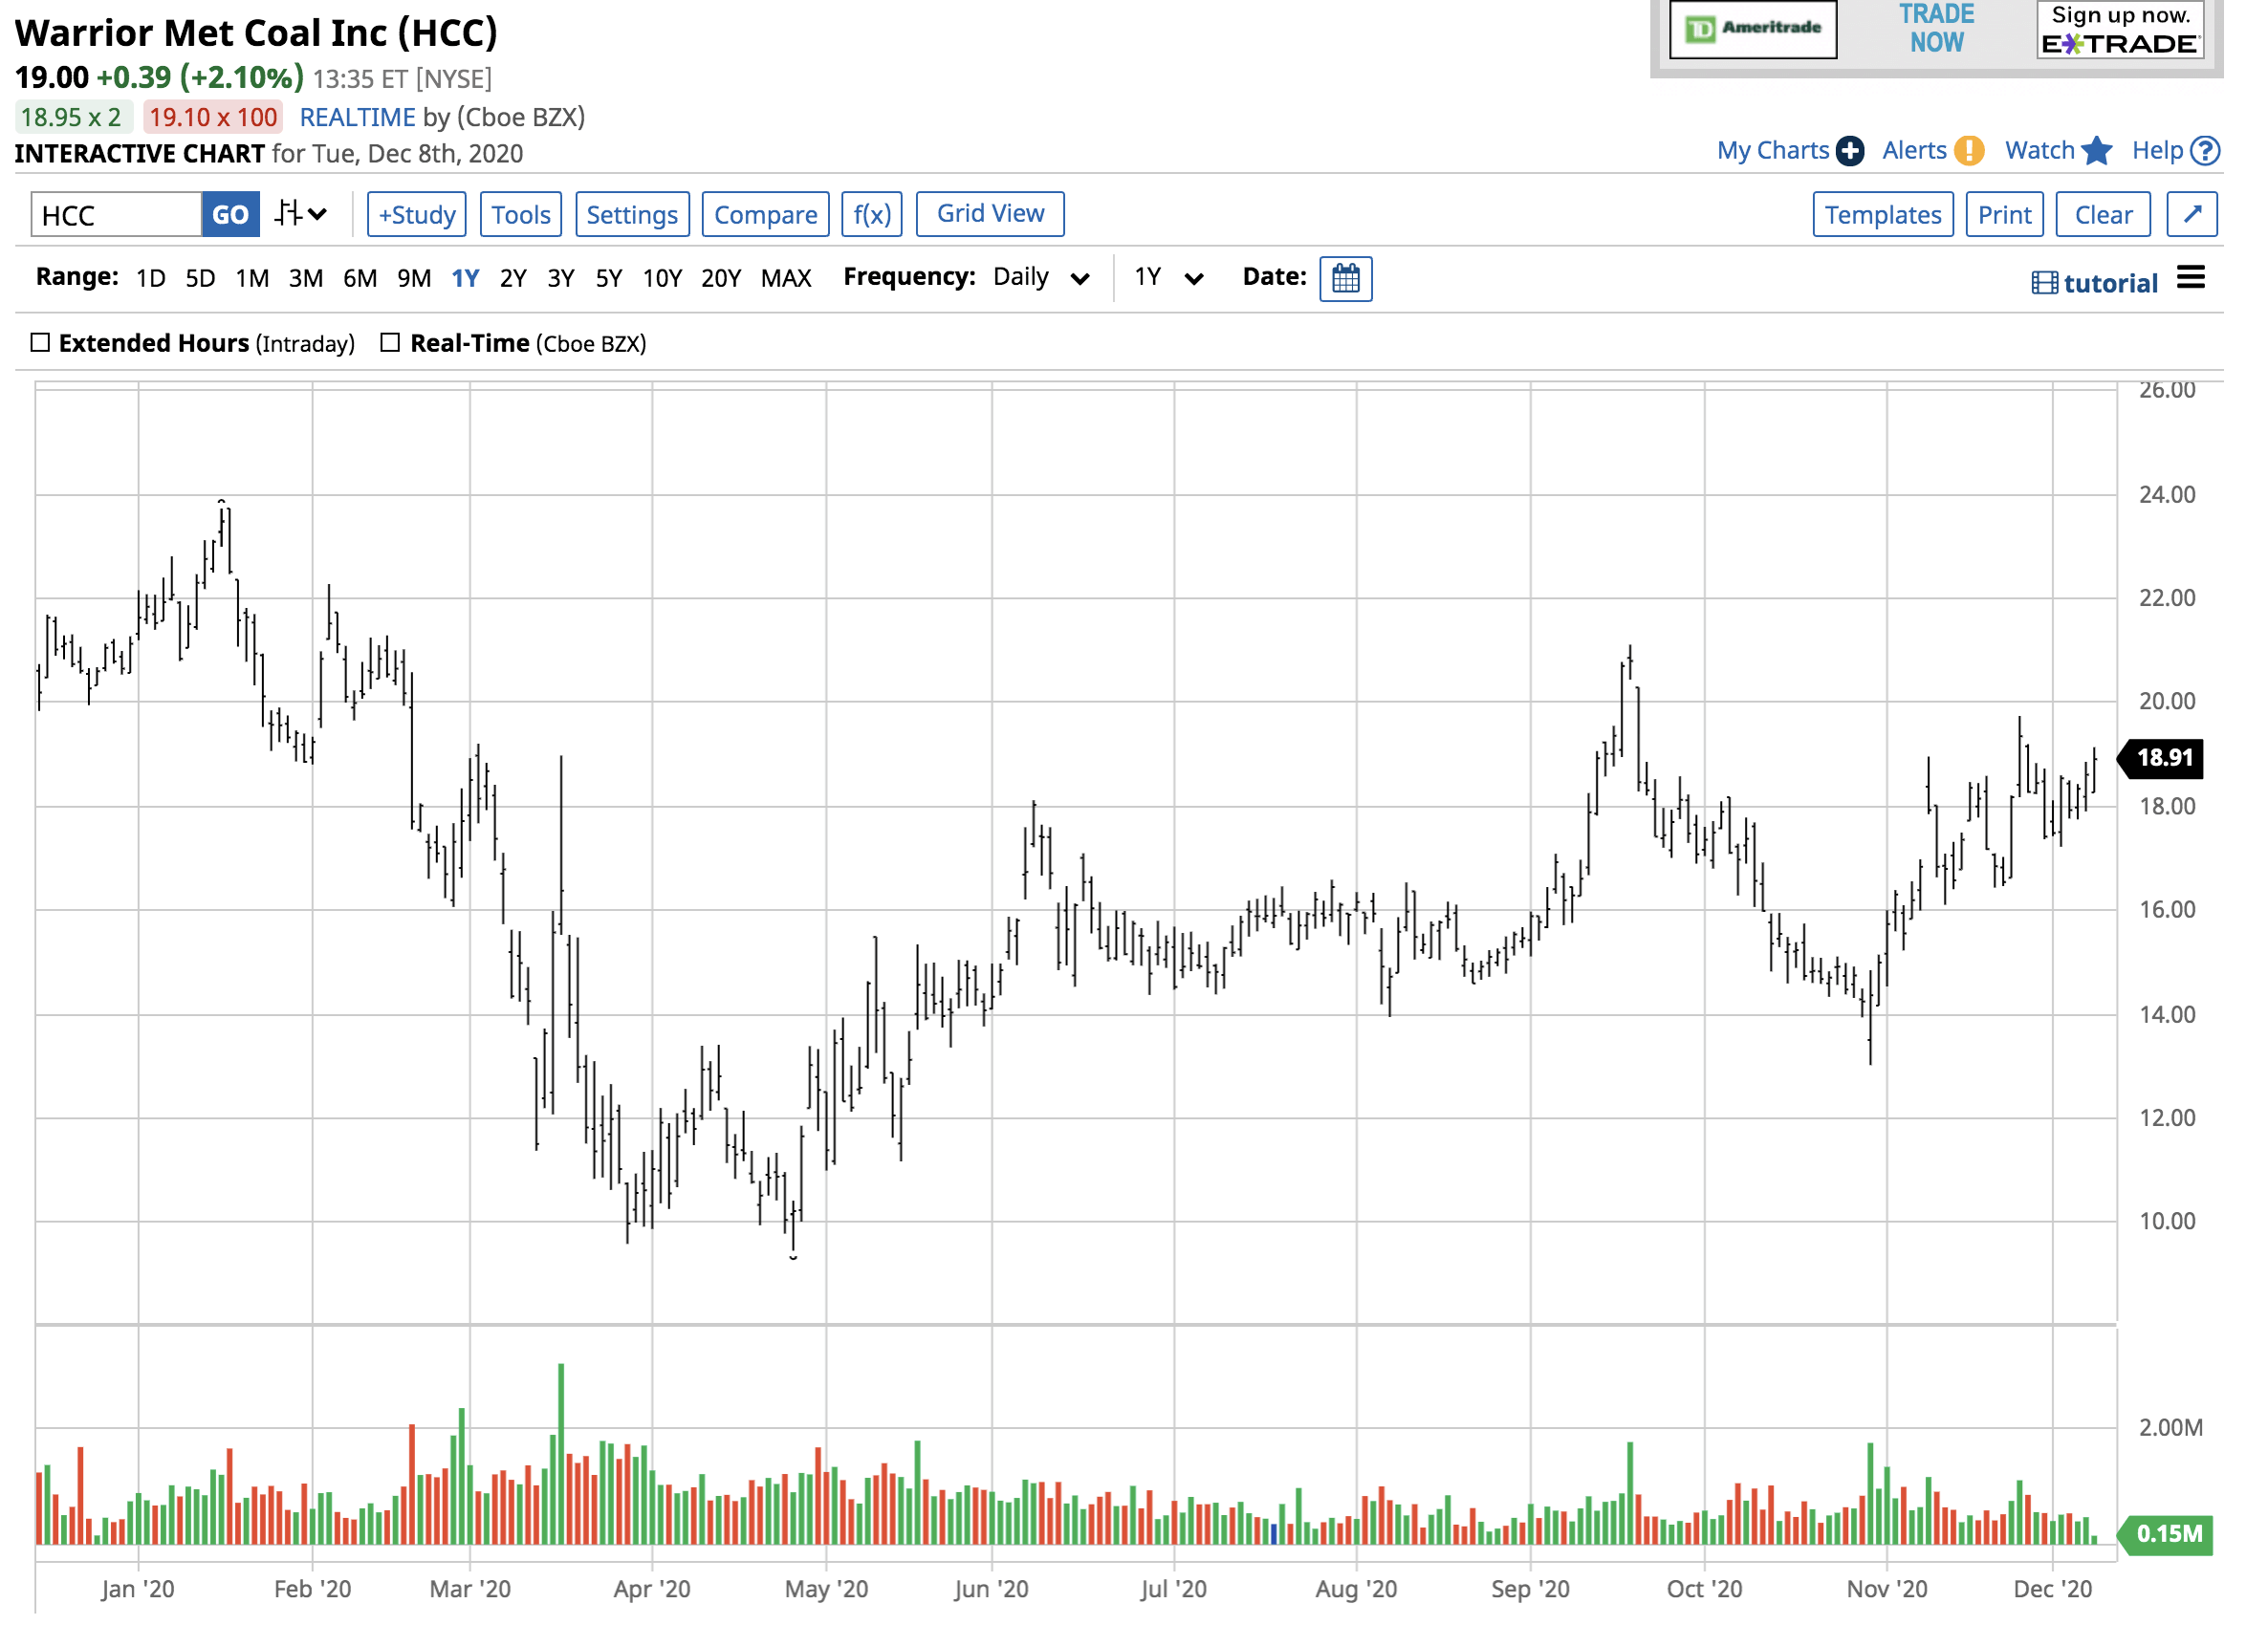Image resolution: width=2268 pixels, height=1625 pixels.
Task: Open the bar chart type selector icon
Action: (300, 214)
